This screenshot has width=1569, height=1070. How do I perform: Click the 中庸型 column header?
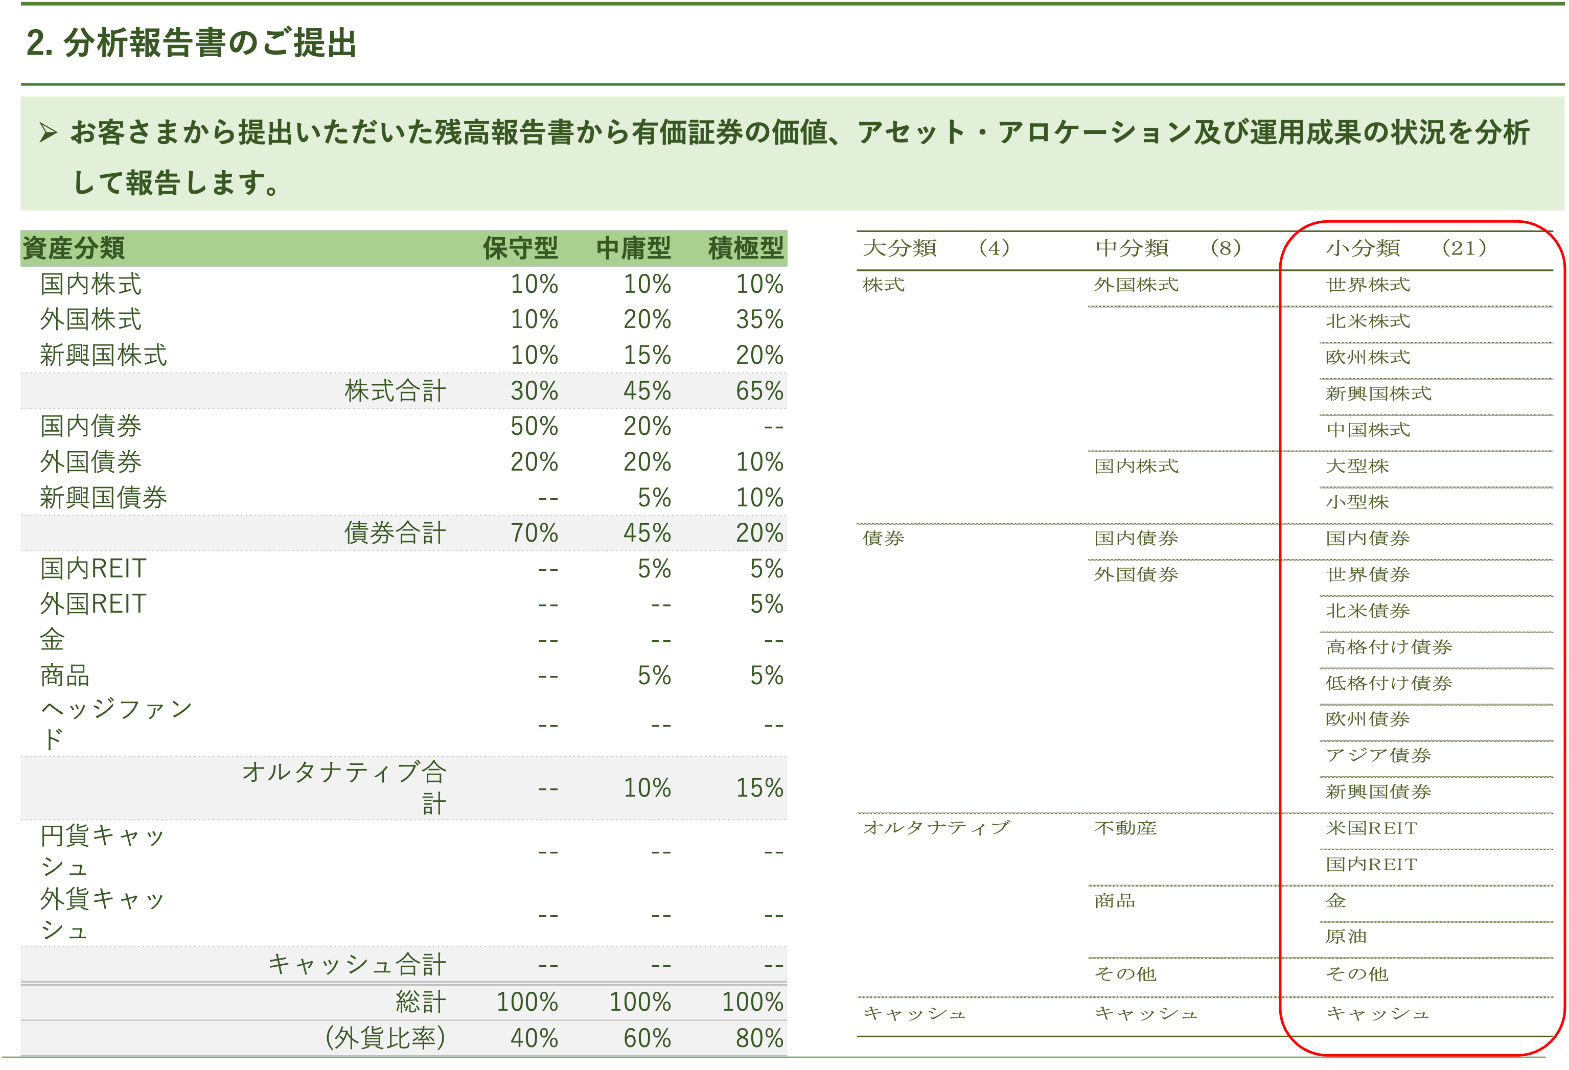[x=633, y=248]
